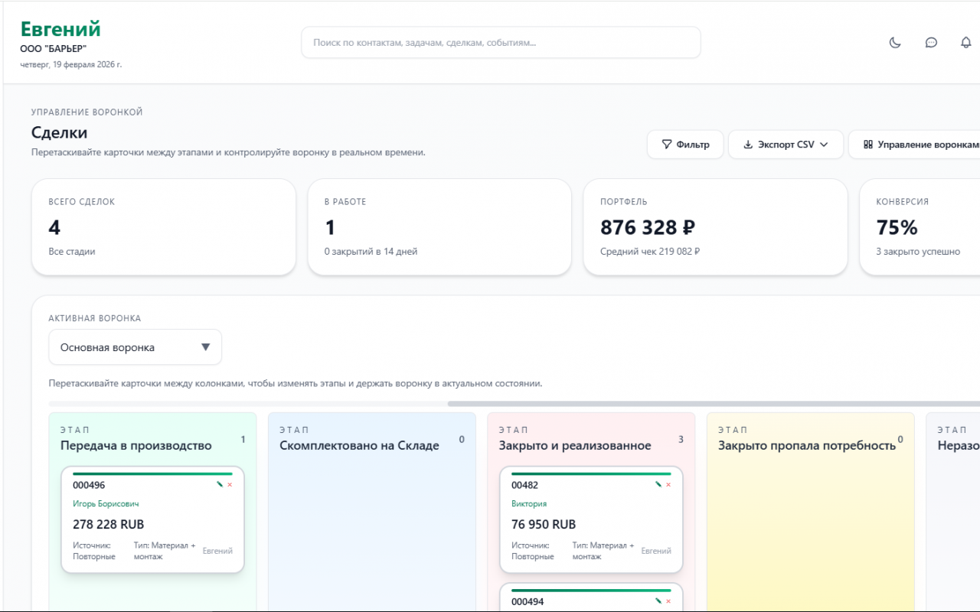
Task: Click the Всего сделок summary card
Action: pos(164,227)
